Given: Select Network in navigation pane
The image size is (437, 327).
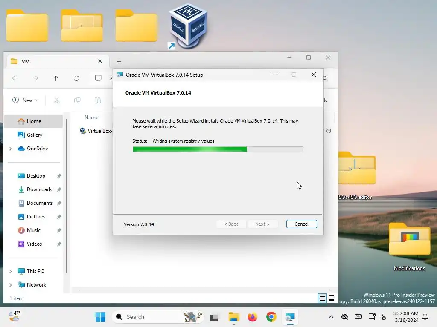Looking at the screenshot, I should pos(36,285).
